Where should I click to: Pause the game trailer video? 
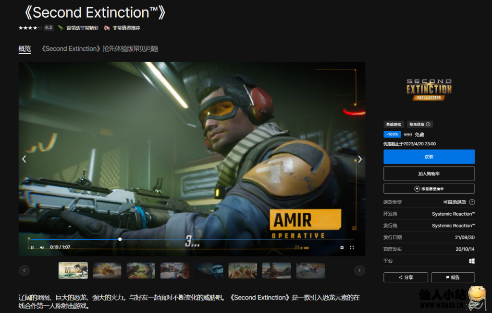32,248
